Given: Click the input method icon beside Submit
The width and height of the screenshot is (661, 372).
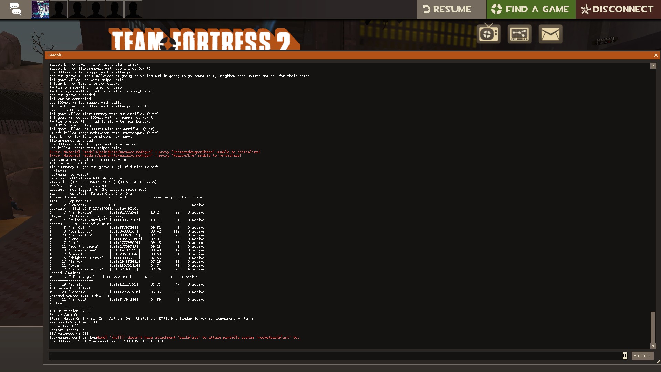Looking at the screenshot, I should pos(625,356).
